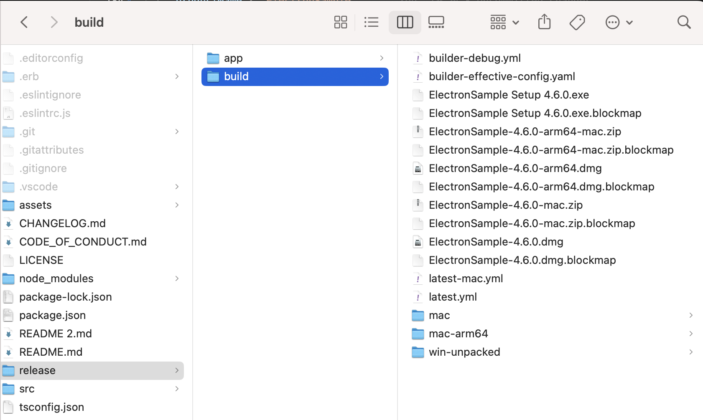Click the ElectronSample-4.6.0-arm64.dmg disk icon
The height and width of the screenshot is (420, 703).
pyautogui.click(x=418, y=168)
